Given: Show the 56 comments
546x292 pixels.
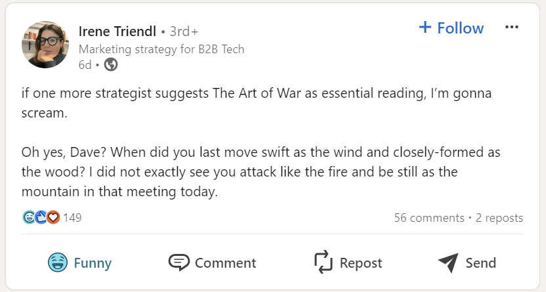Looking at the screenshot, I should (x=429, y=218).
